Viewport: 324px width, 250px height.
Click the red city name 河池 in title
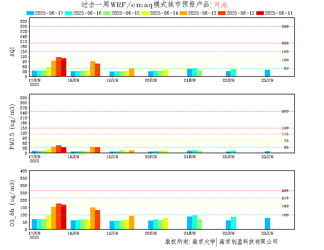pyautogui.click(x=221, y=4)
